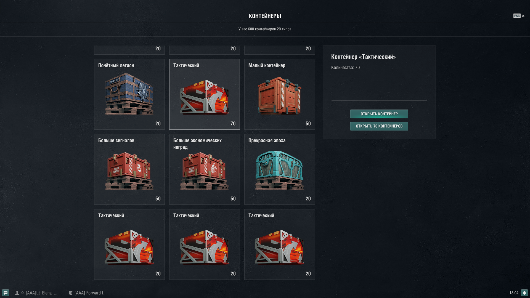Open clan [AAA] Forward entry
Image resolution: width=530 pixels, height=298 pixels.
(x=91, y=293)
